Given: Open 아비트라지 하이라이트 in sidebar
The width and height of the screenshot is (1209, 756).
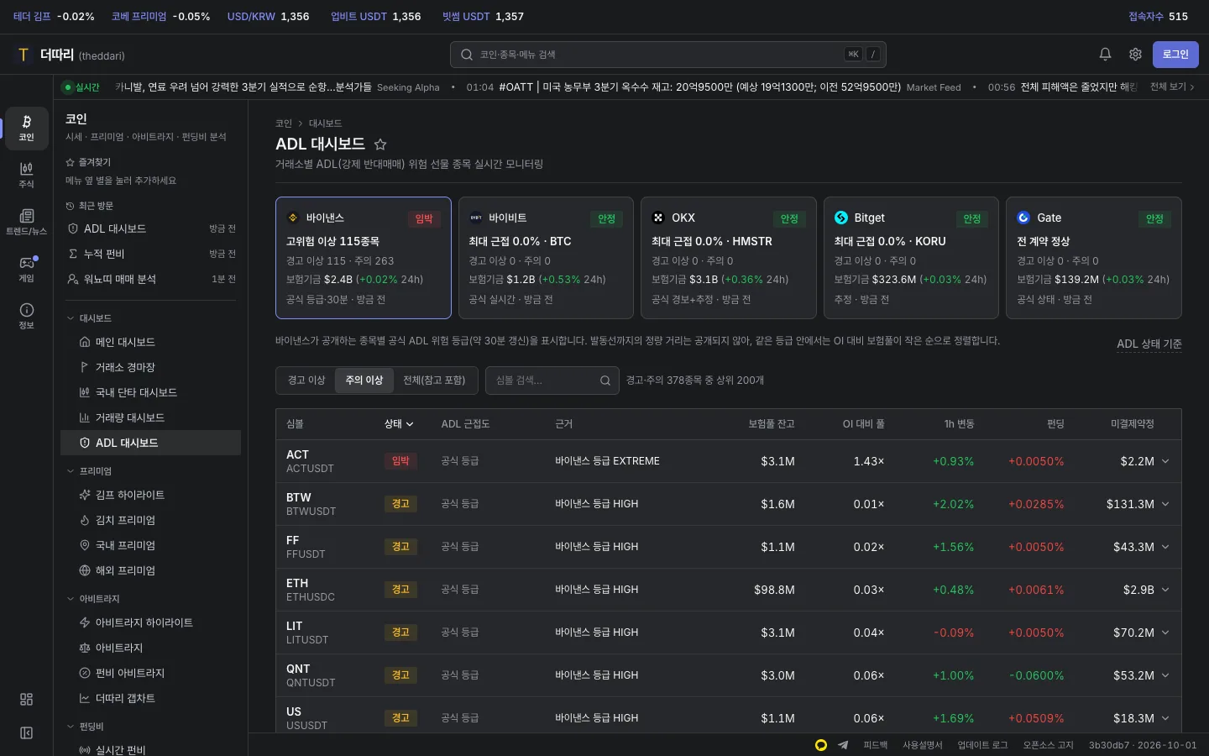Looking at the screenshot, I should [151, 622].
